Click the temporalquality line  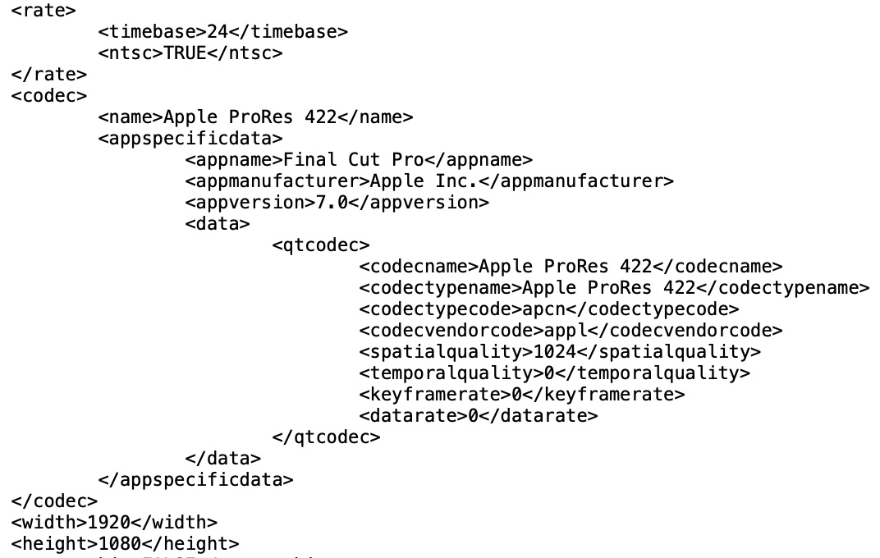point(554,373)
